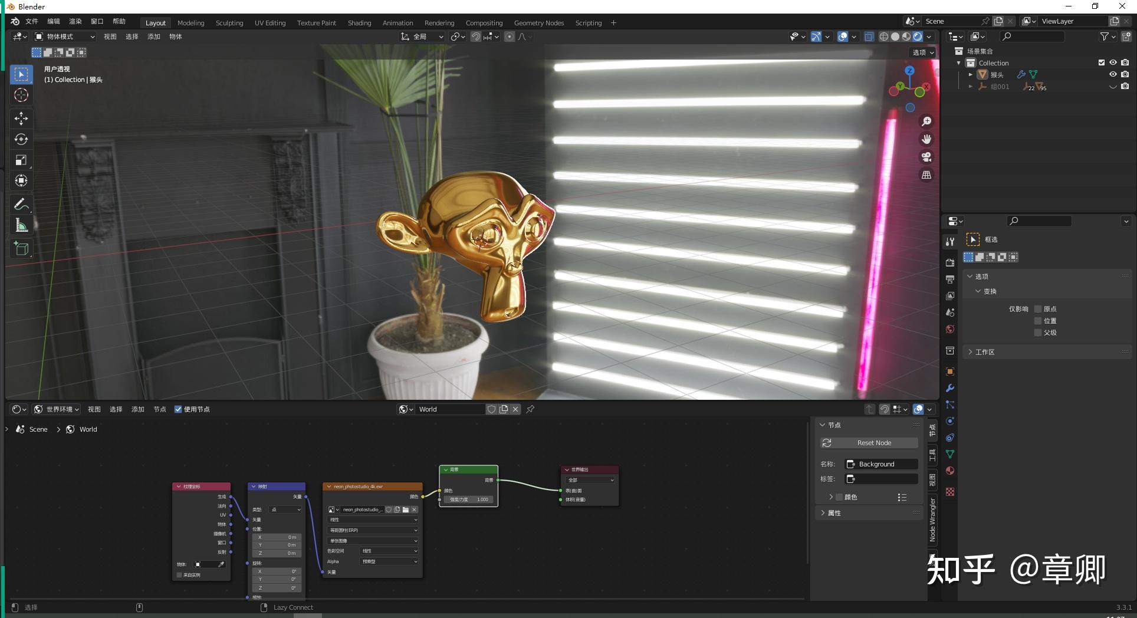Switch to solid viewport shading
Screen dimensions: 1137x618
(x=895, y=37)
